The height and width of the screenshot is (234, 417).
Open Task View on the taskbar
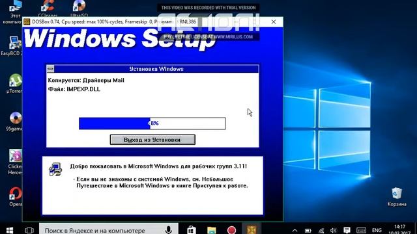pos(29,230)
